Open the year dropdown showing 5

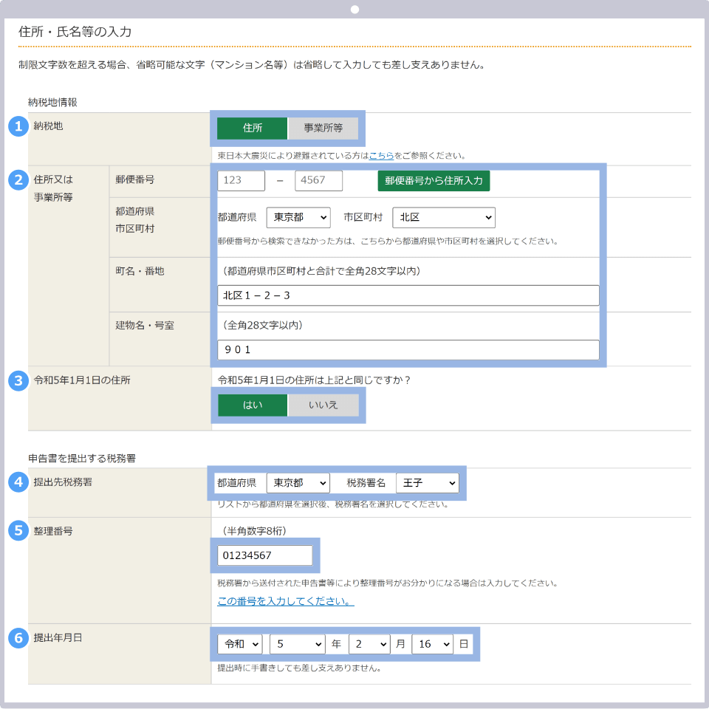[x=298, y=644]
